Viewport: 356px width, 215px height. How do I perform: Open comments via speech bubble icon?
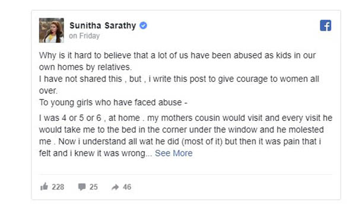(x=82, y=187)
